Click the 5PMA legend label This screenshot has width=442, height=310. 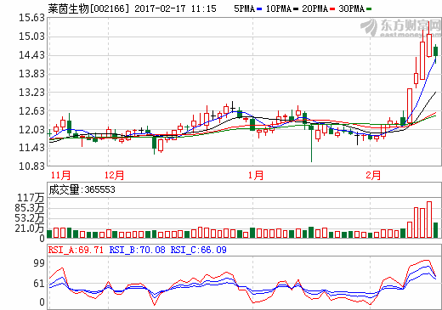[x=245, y=8]
